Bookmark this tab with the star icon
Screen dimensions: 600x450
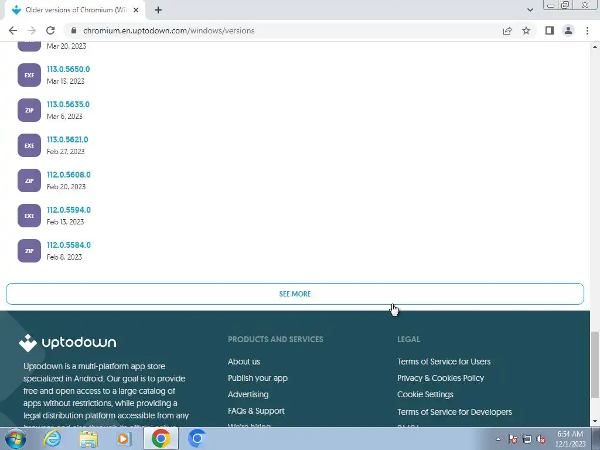tap(526, 30)
